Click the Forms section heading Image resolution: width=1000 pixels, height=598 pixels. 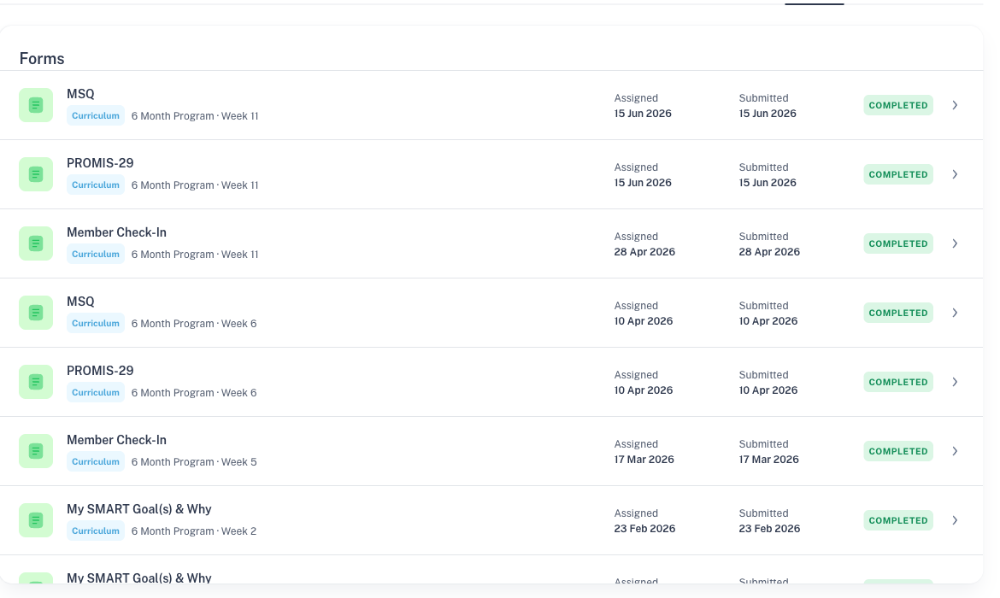42,59
